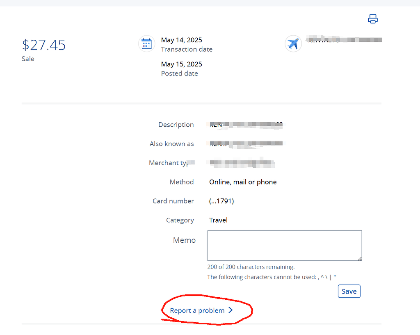Click inside the Memo text area
The height and width of the screenshot is (335, 420).
click(284, 245)
